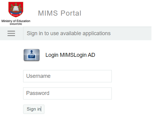Click the person silhouette on the IDP icon
Screen dimensions: 152x128
coord(32,52)
